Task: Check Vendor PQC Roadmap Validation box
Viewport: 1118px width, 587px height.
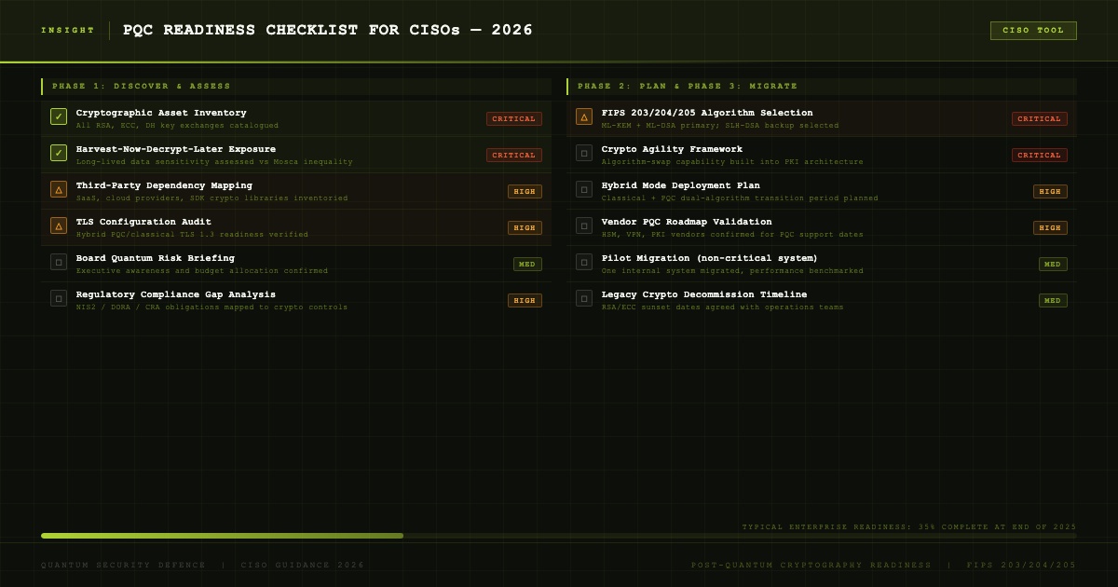Action: point(584,225)
